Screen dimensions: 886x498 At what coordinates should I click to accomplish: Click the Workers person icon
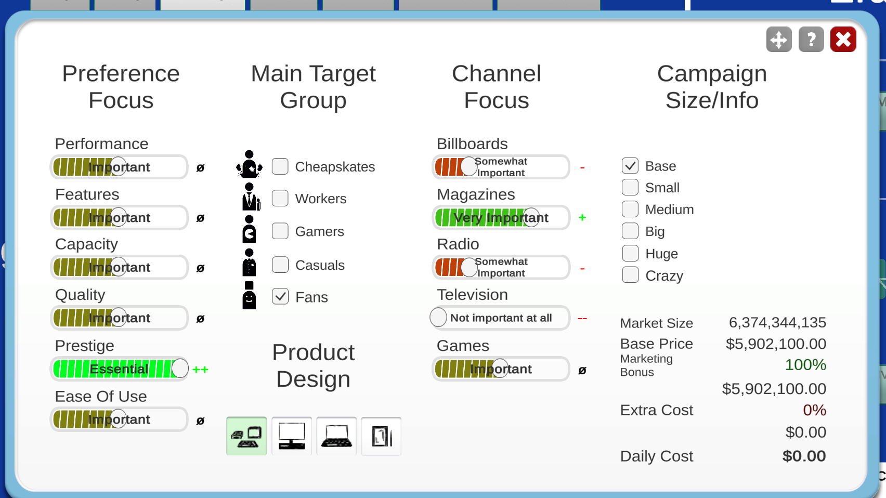251,197
